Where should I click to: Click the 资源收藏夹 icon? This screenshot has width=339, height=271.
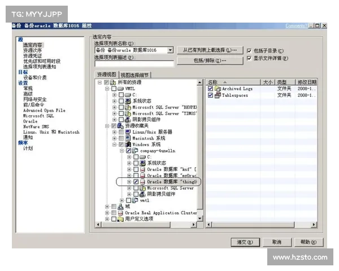click(120, 126)
